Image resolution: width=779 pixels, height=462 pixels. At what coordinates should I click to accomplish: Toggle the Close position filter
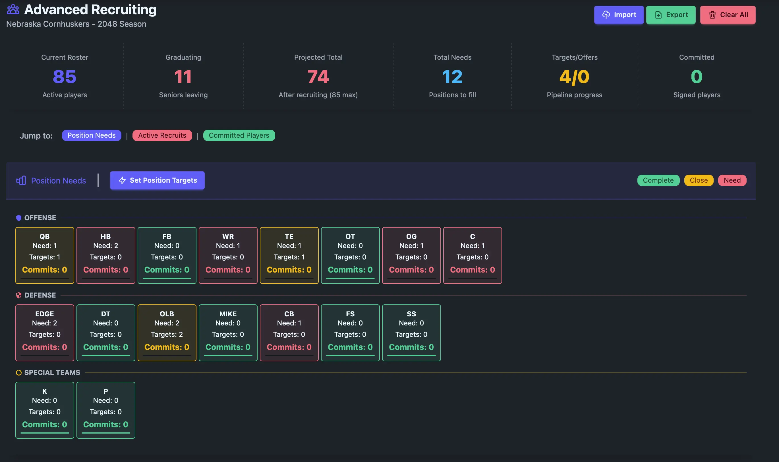[699, 180]
